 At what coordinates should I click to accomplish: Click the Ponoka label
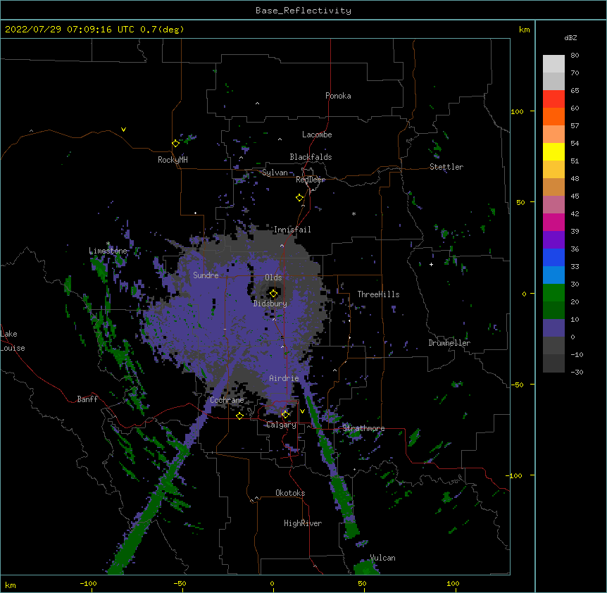tap(338, 96)
